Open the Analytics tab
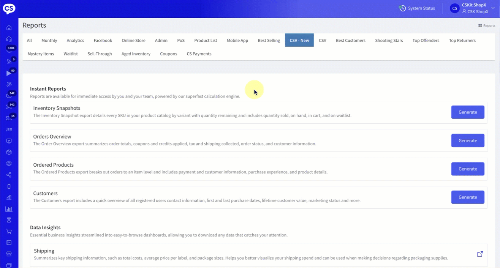The image size is (500, 268). [75, 40]
